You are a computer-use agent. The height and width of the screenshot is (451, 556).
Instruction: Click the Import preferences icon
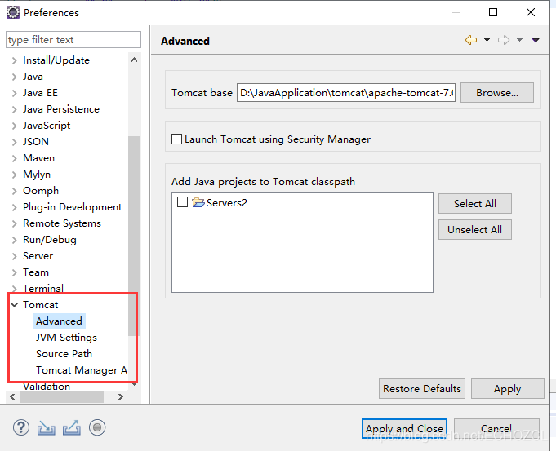click(46, 427)
